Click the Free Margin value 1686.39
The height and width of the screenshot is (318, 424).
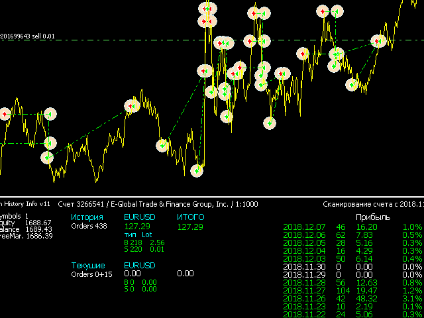[x=39, y=236]
